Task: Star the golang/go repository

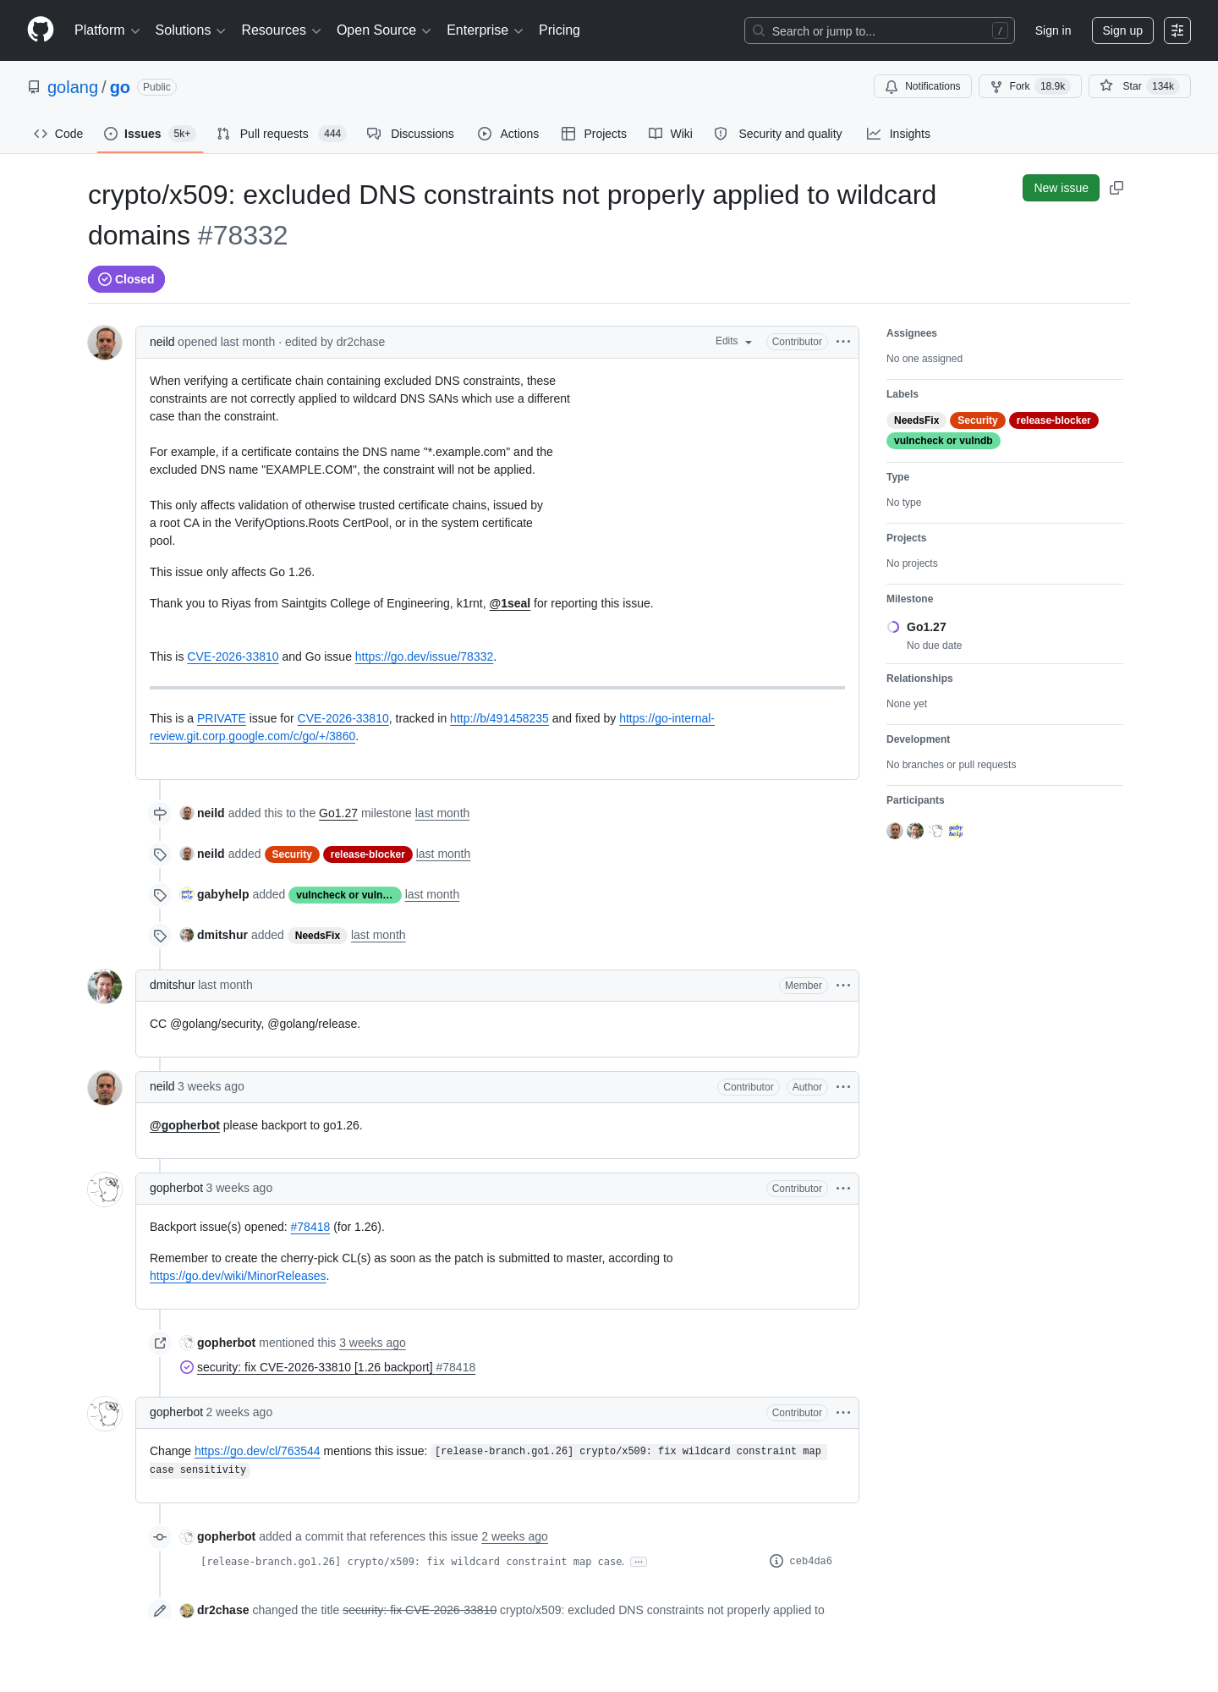Action: (x=1139, y=86)
